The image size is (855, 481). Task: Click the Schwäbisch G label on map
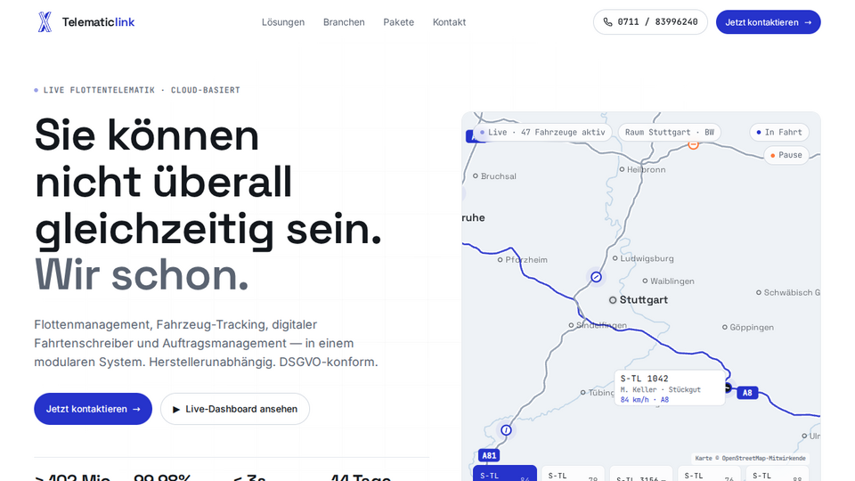[x=792, y=292]
